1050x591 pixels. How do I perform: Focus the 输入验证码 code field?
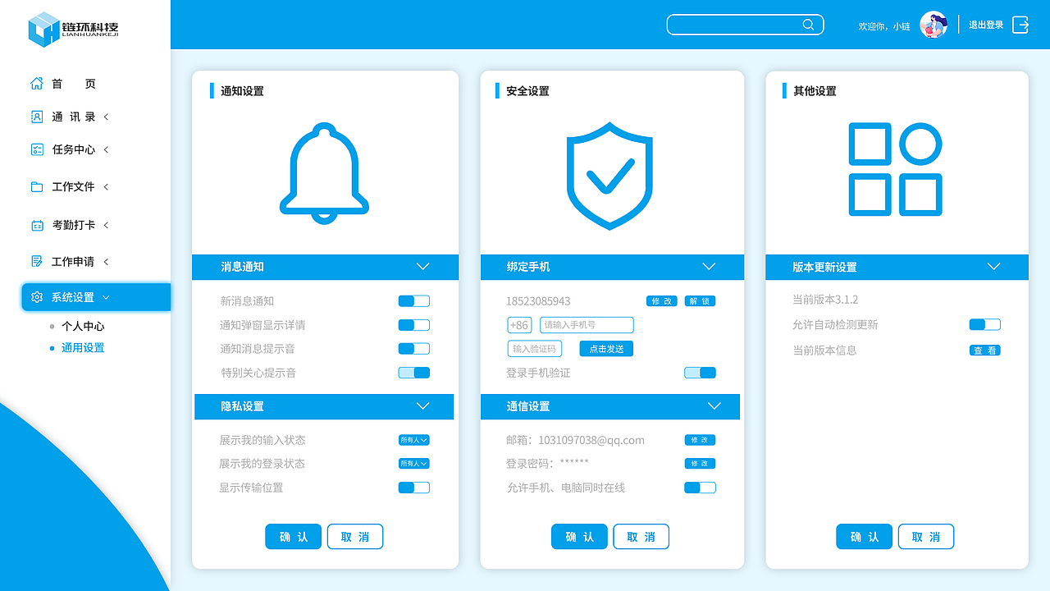[535, 349]
